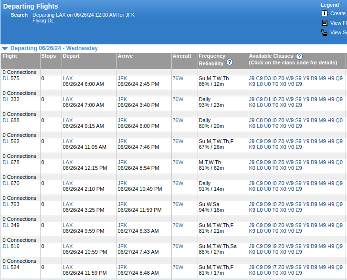Click class E9 in the DL 349 row
The height and width of the screenshot is (280, 347).
[x=299, y=231]
